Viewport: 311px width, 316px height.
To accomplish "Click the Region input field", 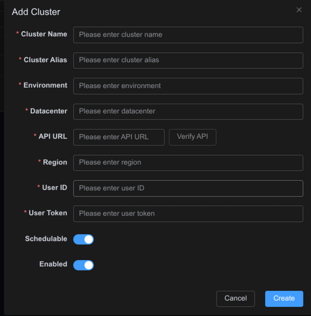I will click(188, 162).
